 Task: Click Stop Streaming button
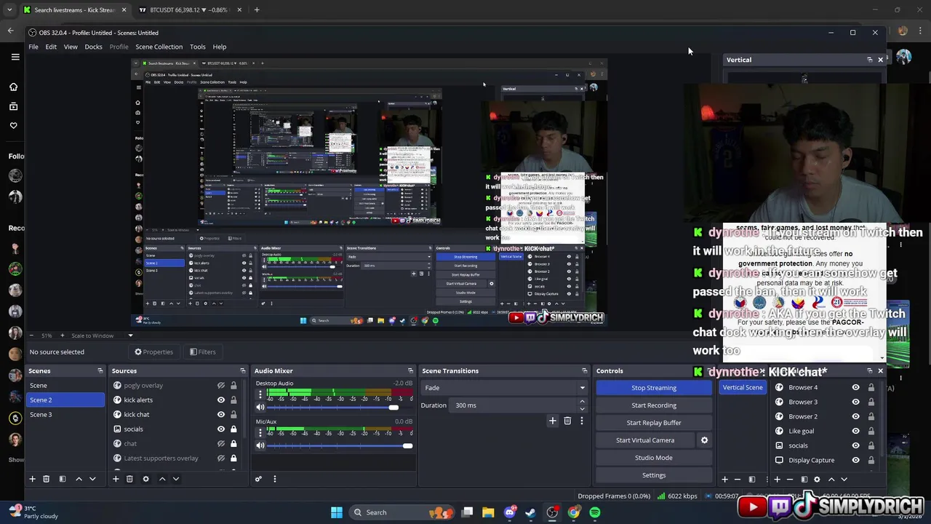coord(654,388)
